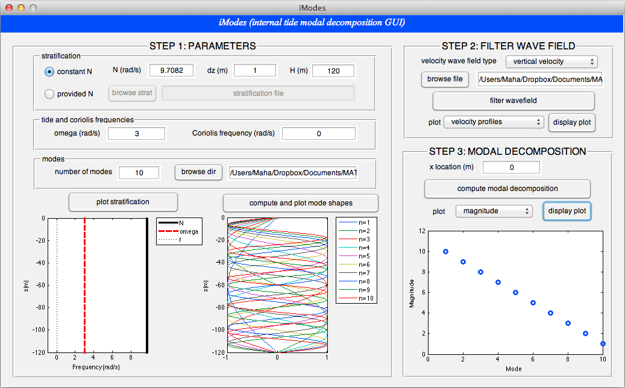Click the window's red close button
625x388 pixels.
[9, 8]
